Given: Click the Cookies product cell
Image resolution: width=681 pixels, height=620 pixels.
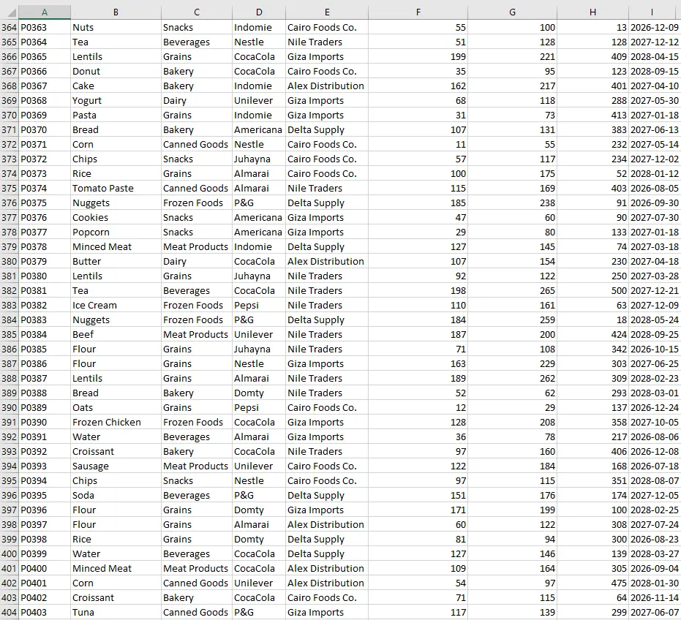Looking at the screenshot, I should [x=116, y=218].
